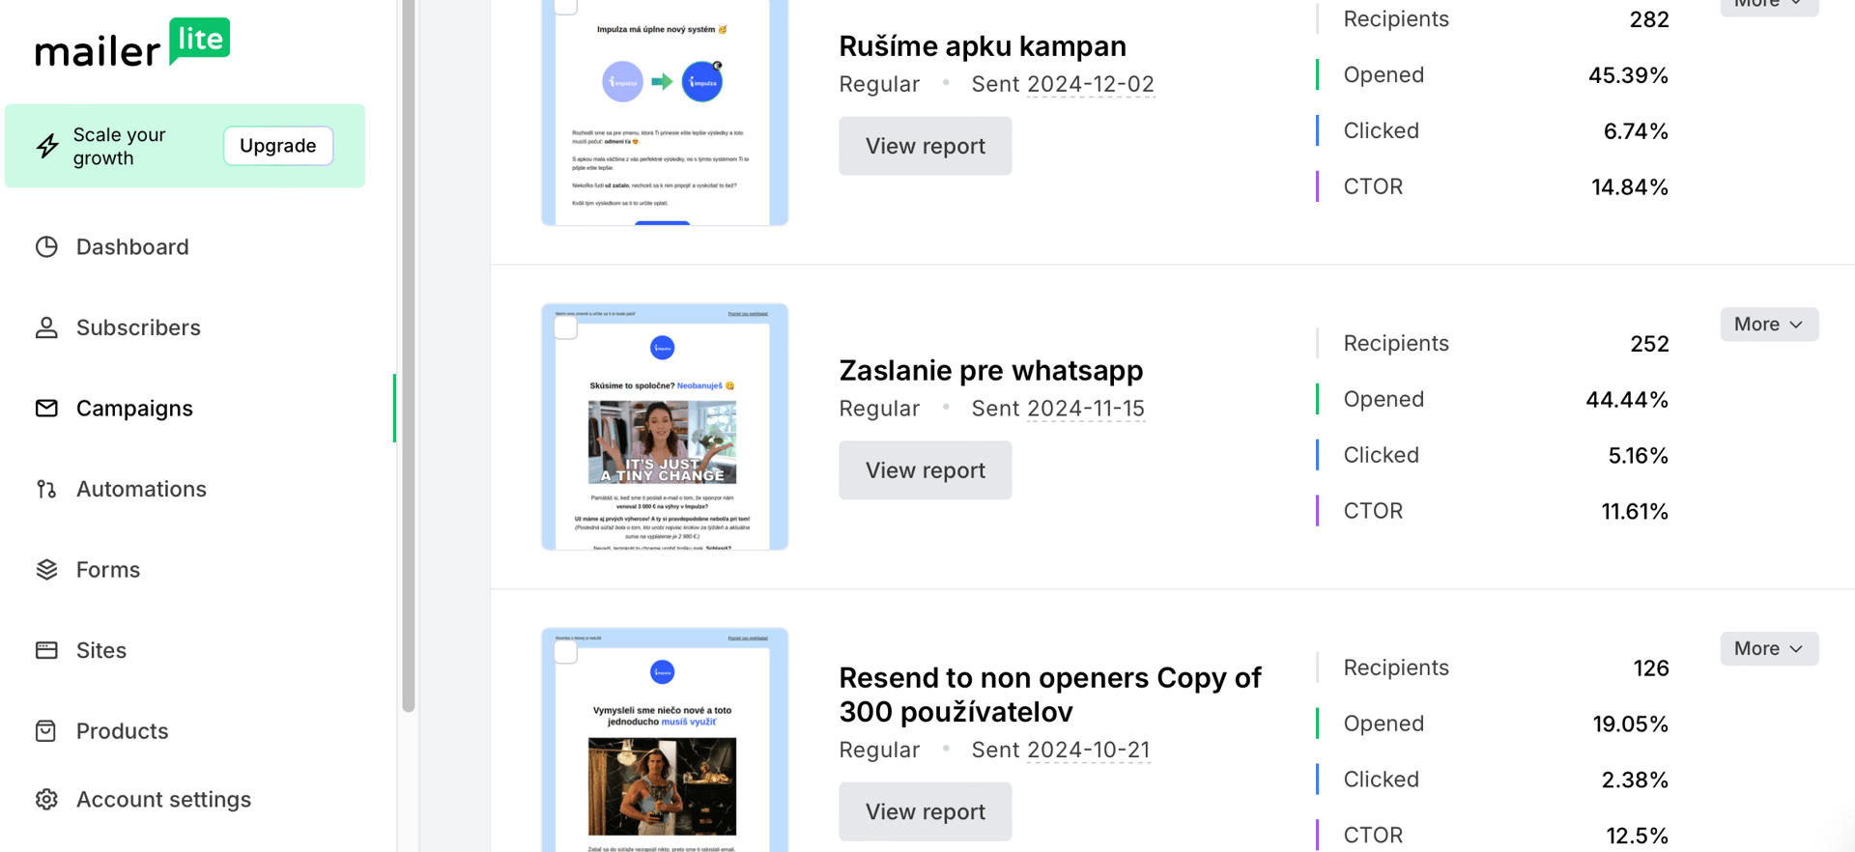Open the Zaslanie pre whatsapp email thumbnail
Screen dimensions: 1855x852
(665, 427)
